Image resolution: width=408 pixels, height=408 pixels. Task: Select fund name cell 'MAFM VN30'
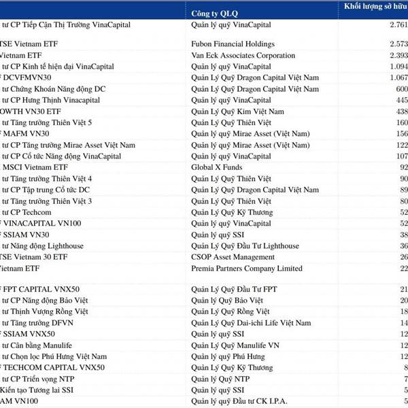(x=26, y=133)
